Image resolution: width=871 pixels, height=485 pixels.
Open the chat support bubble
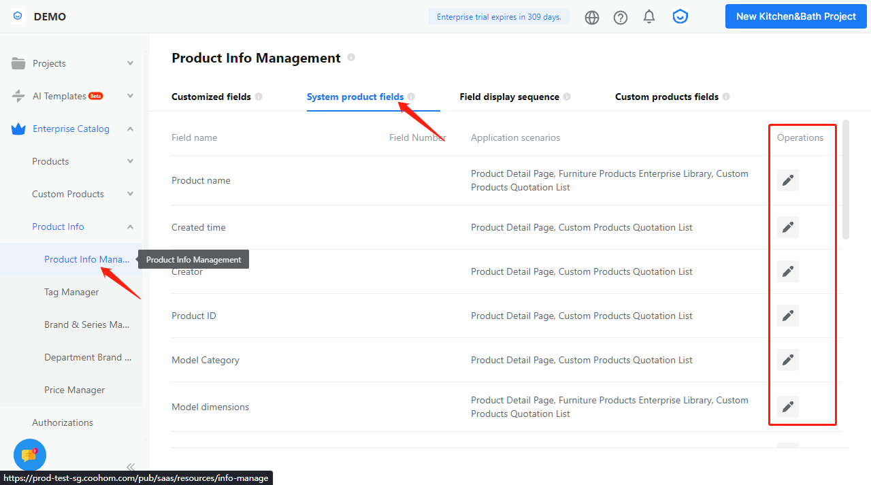coord(29,455)
